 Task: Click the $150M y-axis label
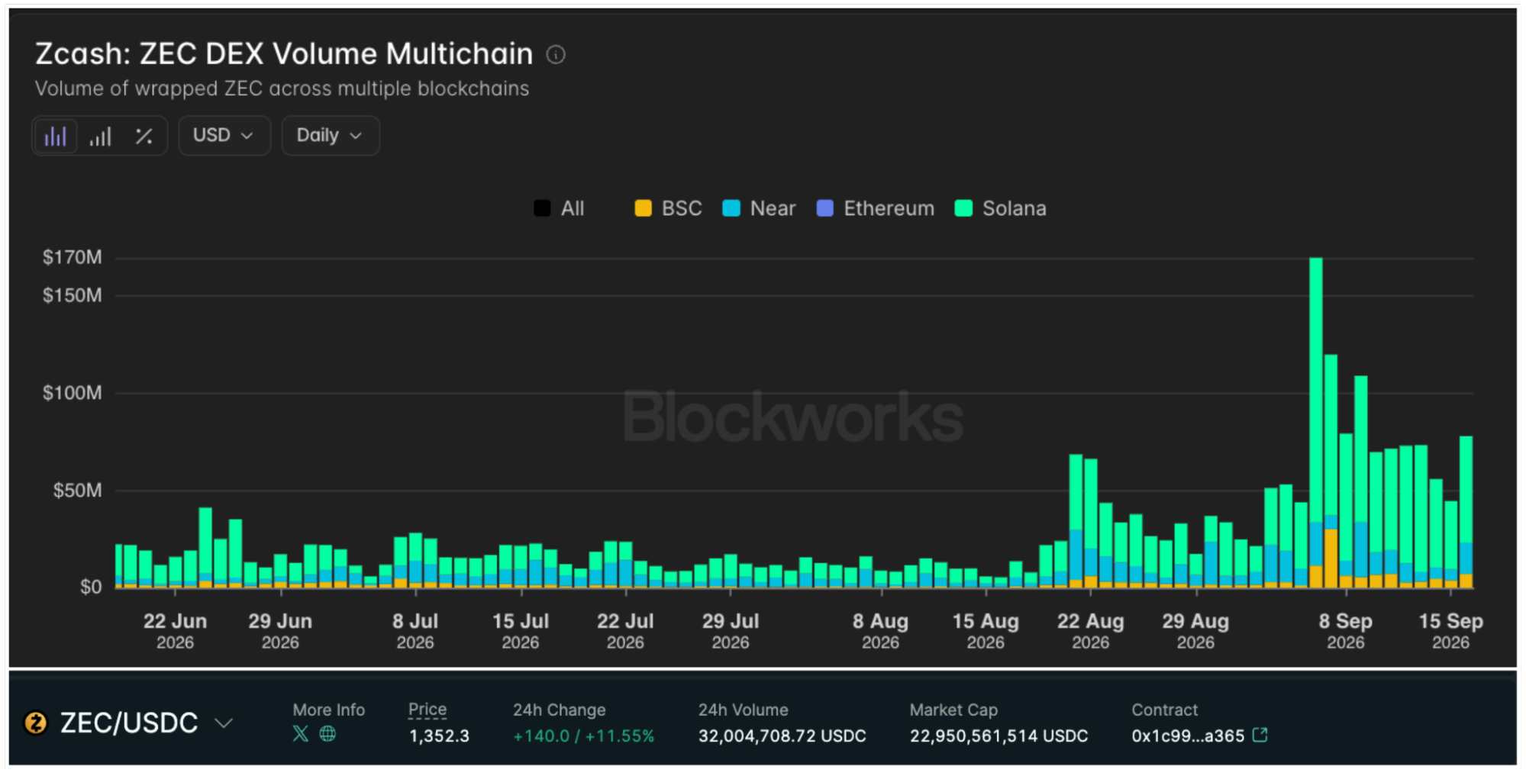click(x=72, y=295)
